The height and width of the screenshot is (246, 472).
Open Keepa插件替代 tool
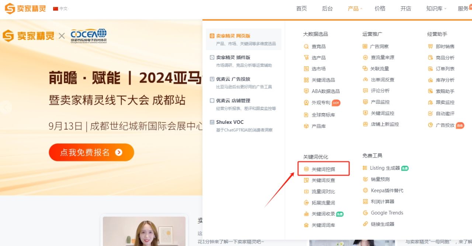pos(387,190)
